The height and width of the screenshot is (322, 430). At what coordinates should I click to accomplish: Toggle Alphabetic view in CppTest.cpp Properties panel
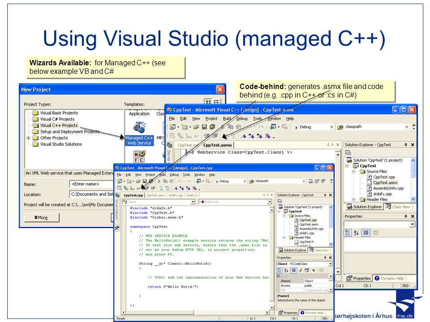click(286, 270)
